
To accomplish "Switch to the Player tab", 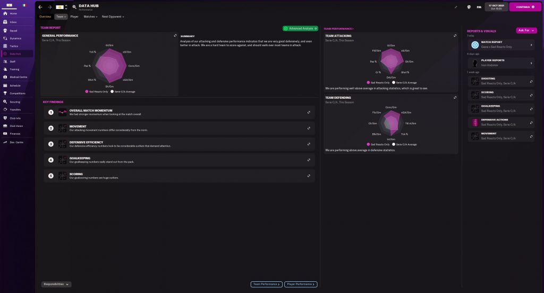I will coord(74,16).
